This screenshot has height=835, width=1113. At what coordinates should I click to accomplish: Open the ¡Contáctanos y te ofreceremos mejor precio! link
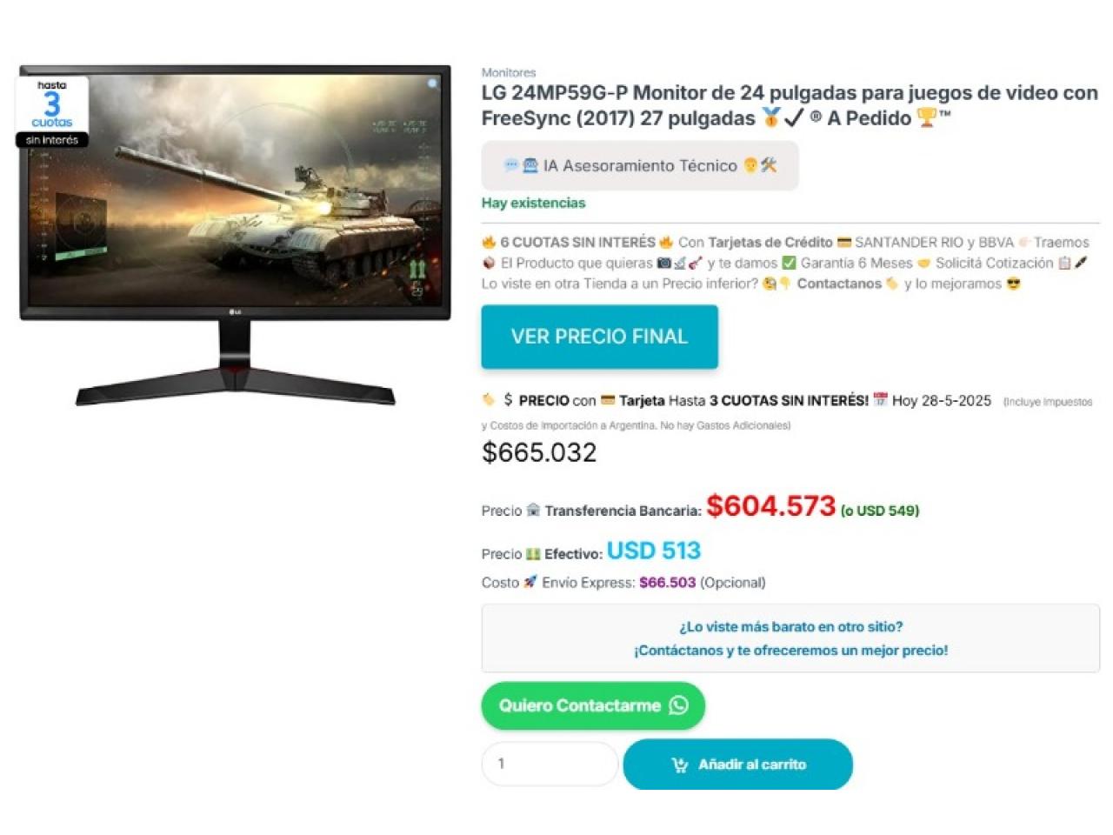[x=791, y=650]
